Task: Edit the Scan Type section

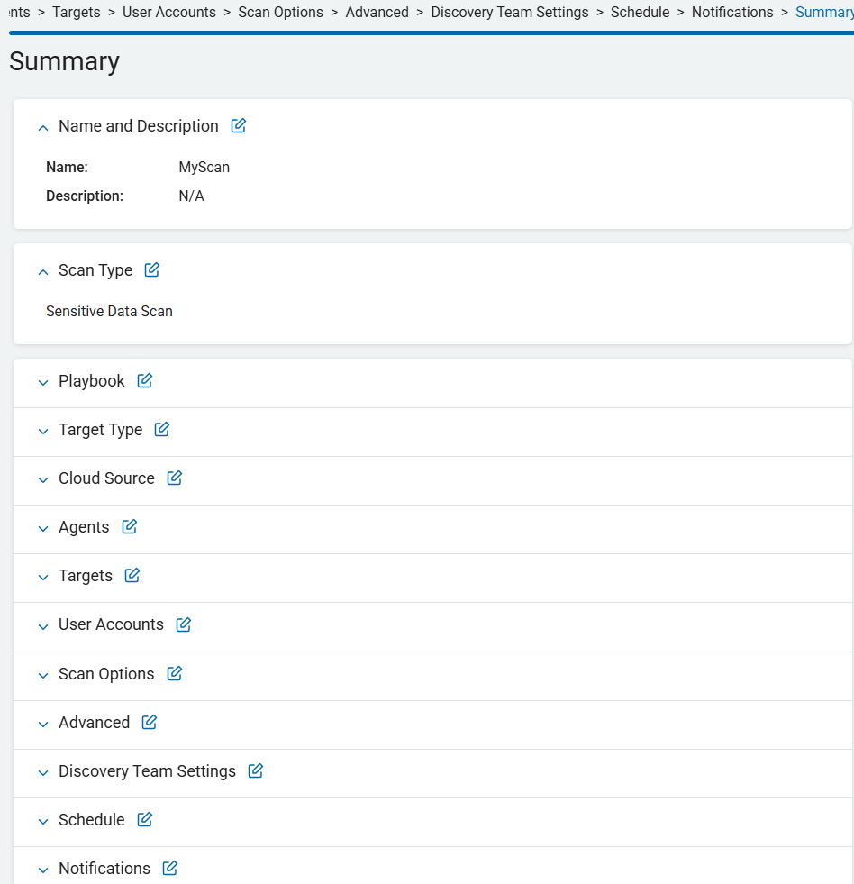Action: tap(152, 269)
